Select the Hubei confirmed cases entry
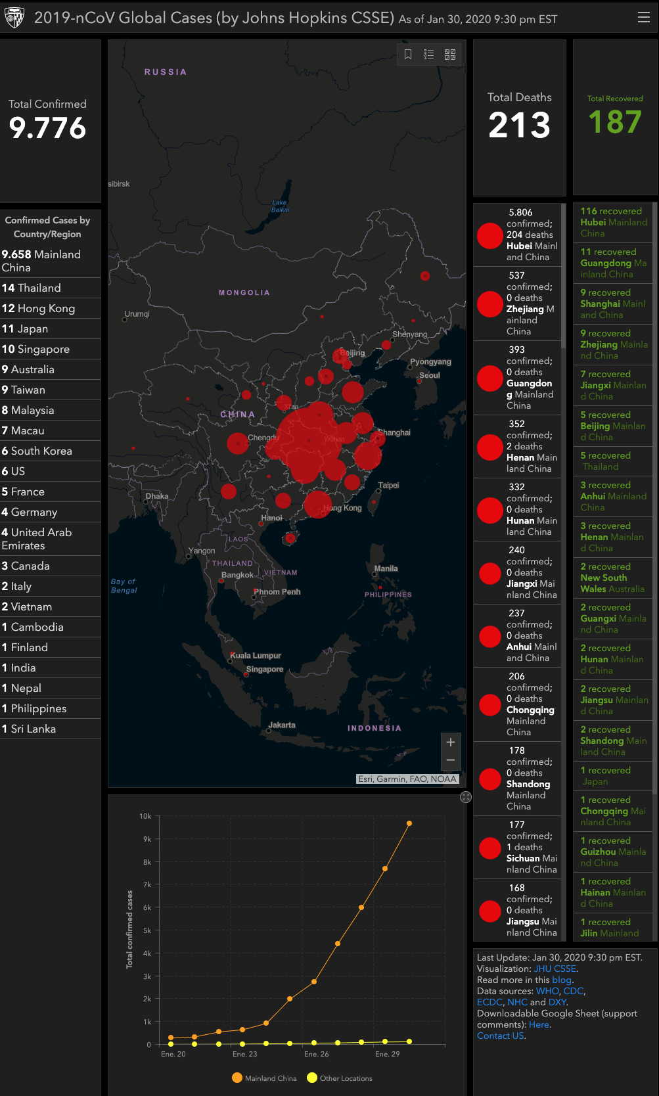 [518, 235]
